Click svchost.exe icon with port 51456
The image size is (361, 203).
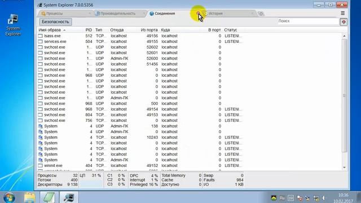(40, 64)
